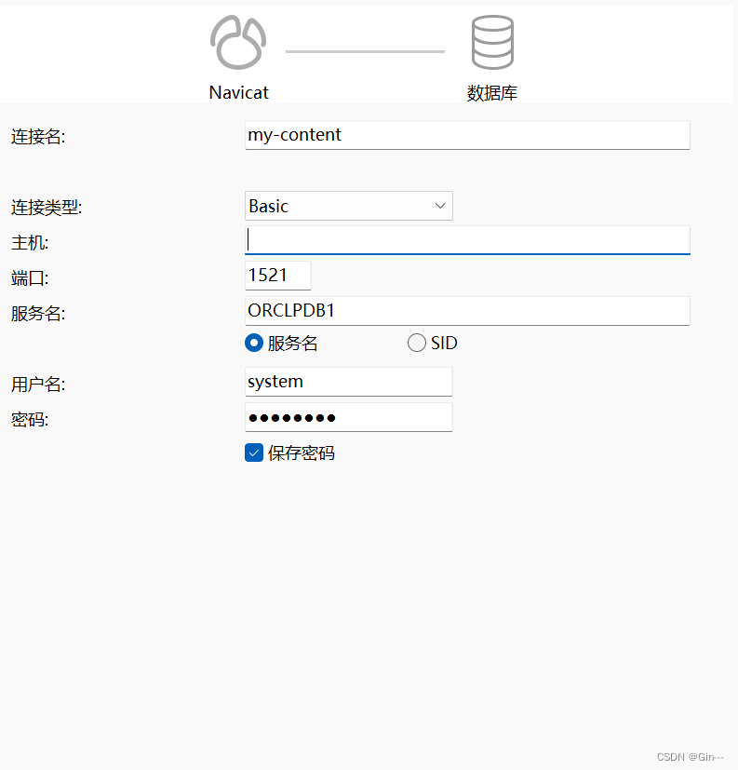This screenshot has width=738, height=770.
Task: Click the 端口: label text
Action: click(30, 278)
